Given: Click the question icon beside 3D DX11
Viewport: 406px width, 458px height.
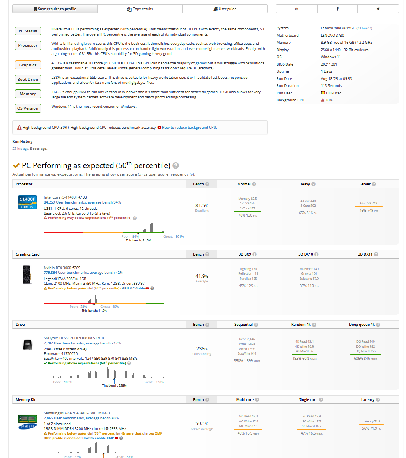Looking at the screenshot, I should click(376, 254).
